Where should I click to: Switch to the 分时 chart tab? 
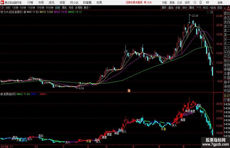[8, 8]
